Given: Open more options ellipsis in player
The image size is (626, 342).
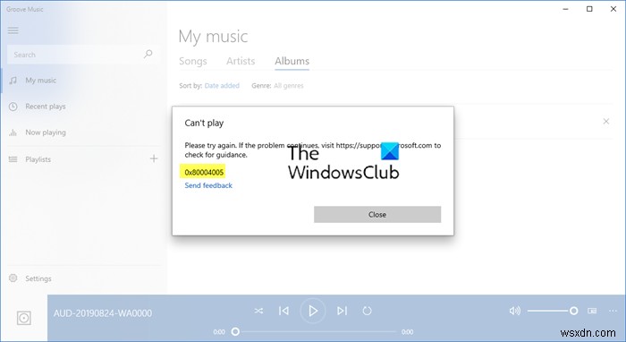Looking at the screenshot, I should 613,311.
